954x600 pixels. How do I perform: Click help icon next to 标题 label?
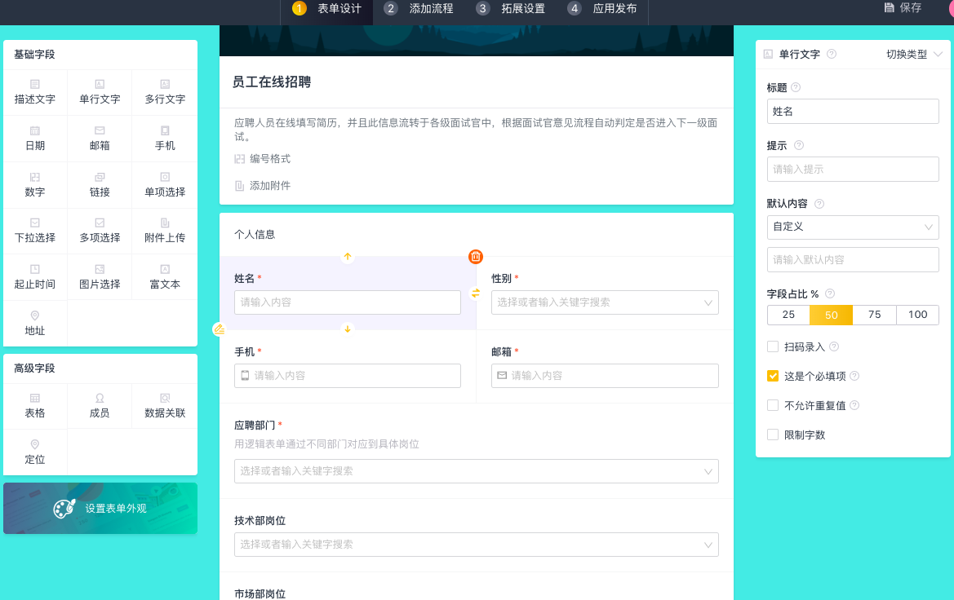[x=796, y=87]
